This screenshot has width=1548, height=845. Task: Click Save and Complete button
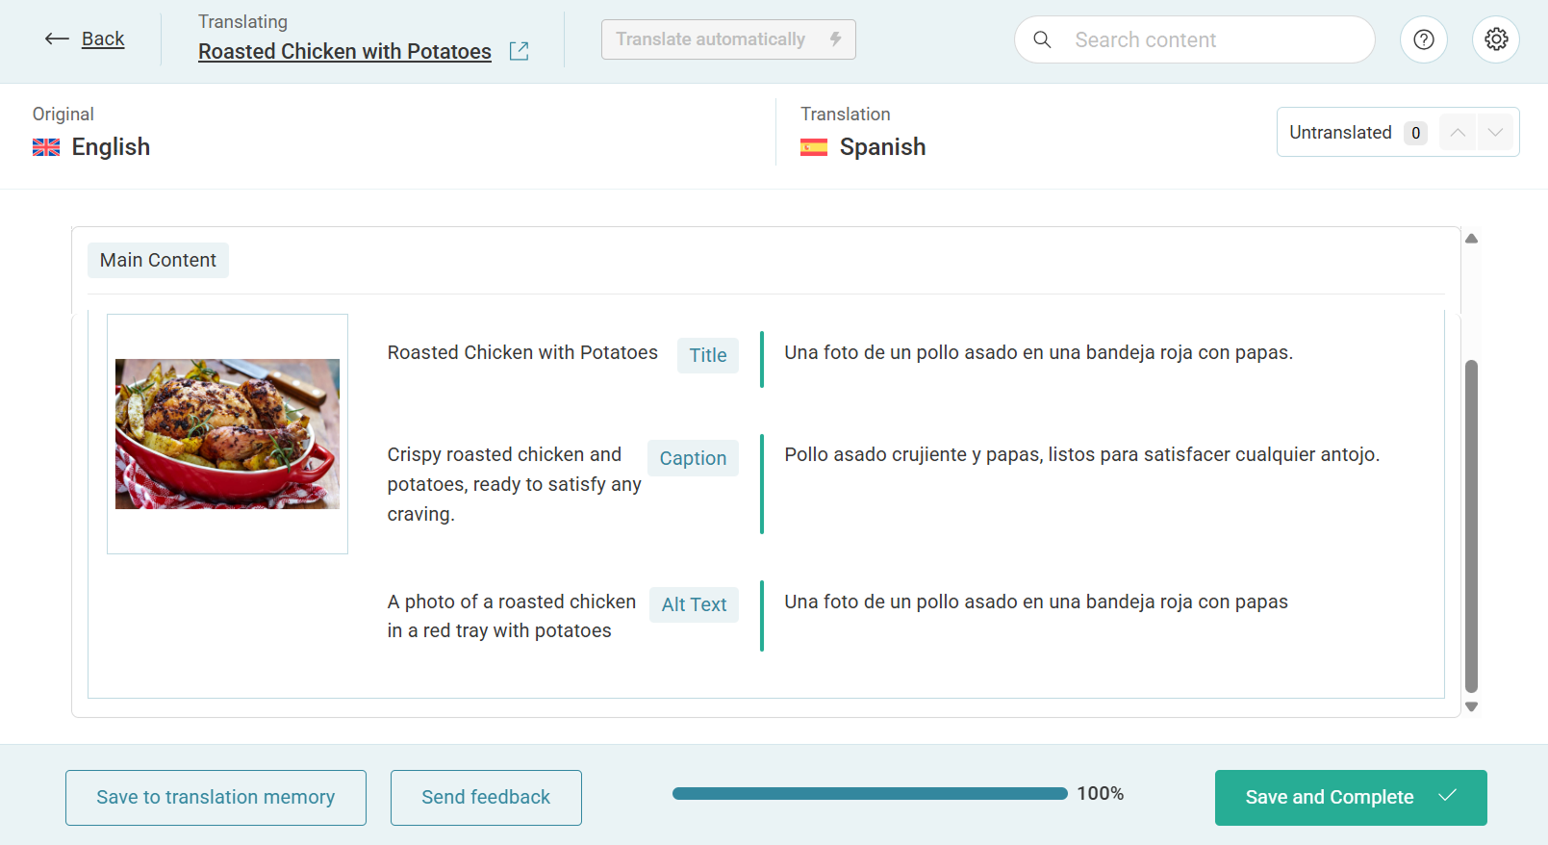1351,798
